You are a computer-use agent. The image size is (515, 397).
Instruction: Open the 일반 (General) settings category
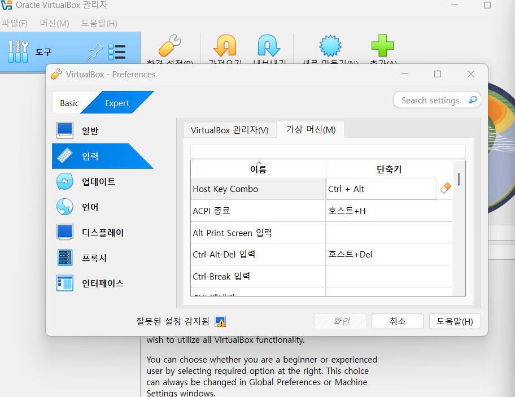[102, 130]
